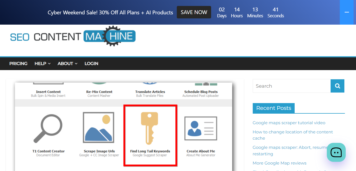Open How to change location of content cache
The image size is (356, 171).
click(293, 135)
